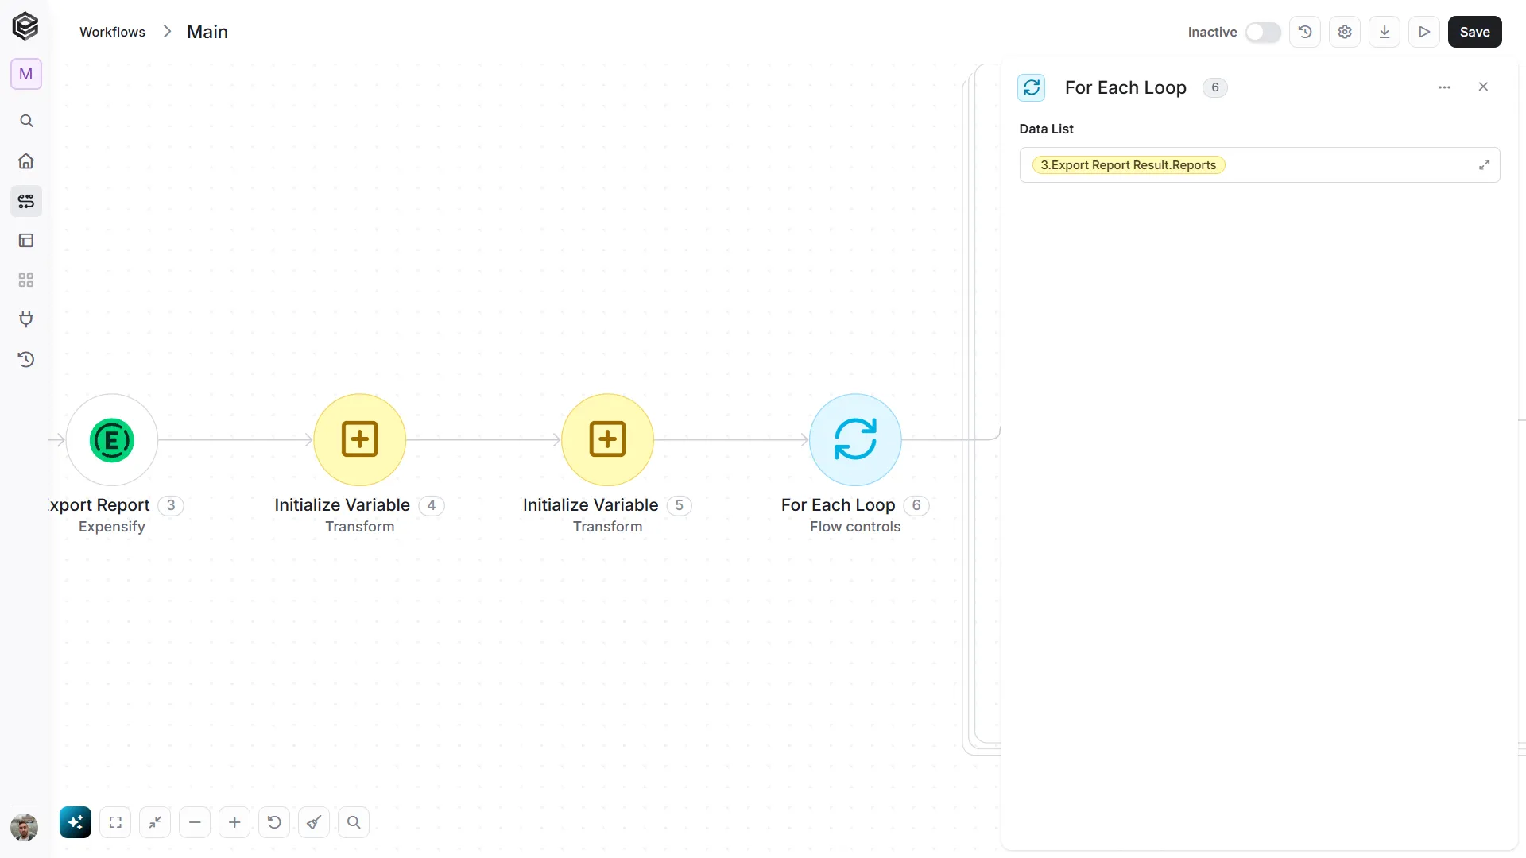
Task: Click the loop icon in panel header
Action: coord(1032,87)
